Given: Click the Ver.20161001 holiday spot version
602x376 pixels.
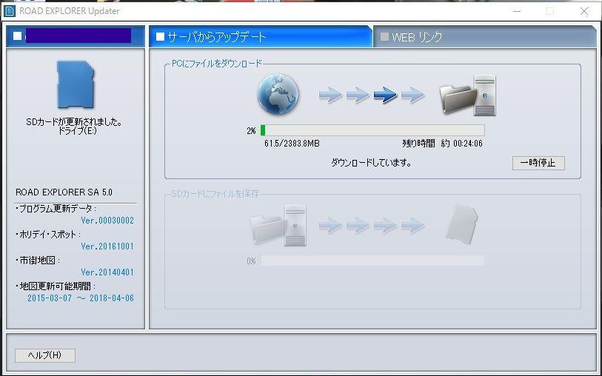Looking at the screenshot, I should [107, 246].
